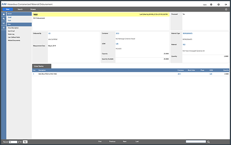Click the Go button beside record number
Image resolution: width=231 pixels, height=145 pixels.
(25, 142)
